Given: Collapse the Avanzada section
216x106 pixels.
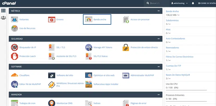Looking at the screenshot, I should 158,94.
